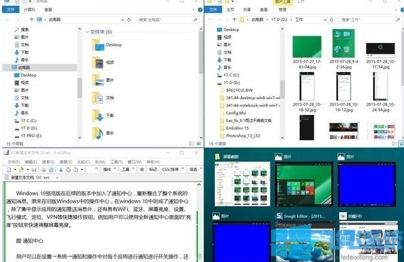Click the Open file icon in EmEditor
Image resolution: width=404 pixels, height=262 pixels.
(x=21, y=170)
